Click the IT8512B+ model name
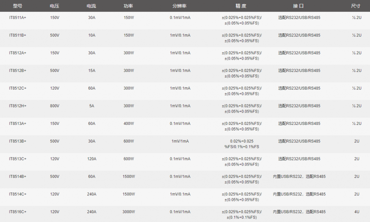The height and width of the screenshot is (222, 370). 18,70
